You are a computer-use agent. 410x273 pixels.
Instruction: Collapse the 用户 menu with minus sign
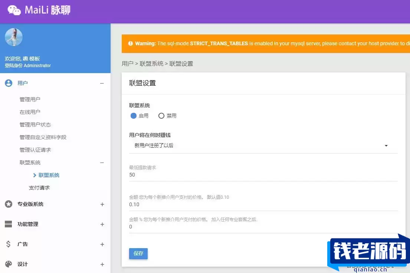(102, 83)
